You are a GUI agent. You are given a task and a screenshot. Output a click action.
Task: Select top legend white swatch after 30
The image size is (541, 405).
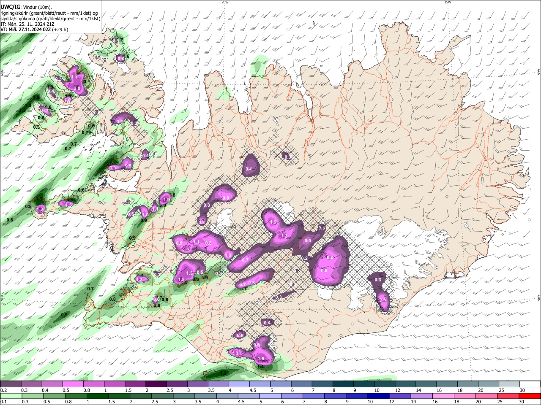(530, 384)
